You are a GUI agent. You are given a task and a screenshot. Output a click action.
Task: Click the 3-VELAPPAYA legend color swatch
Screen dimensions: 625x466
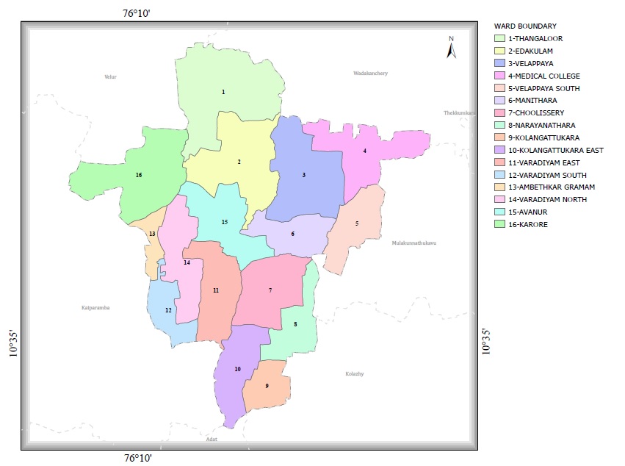coord(499,63)
